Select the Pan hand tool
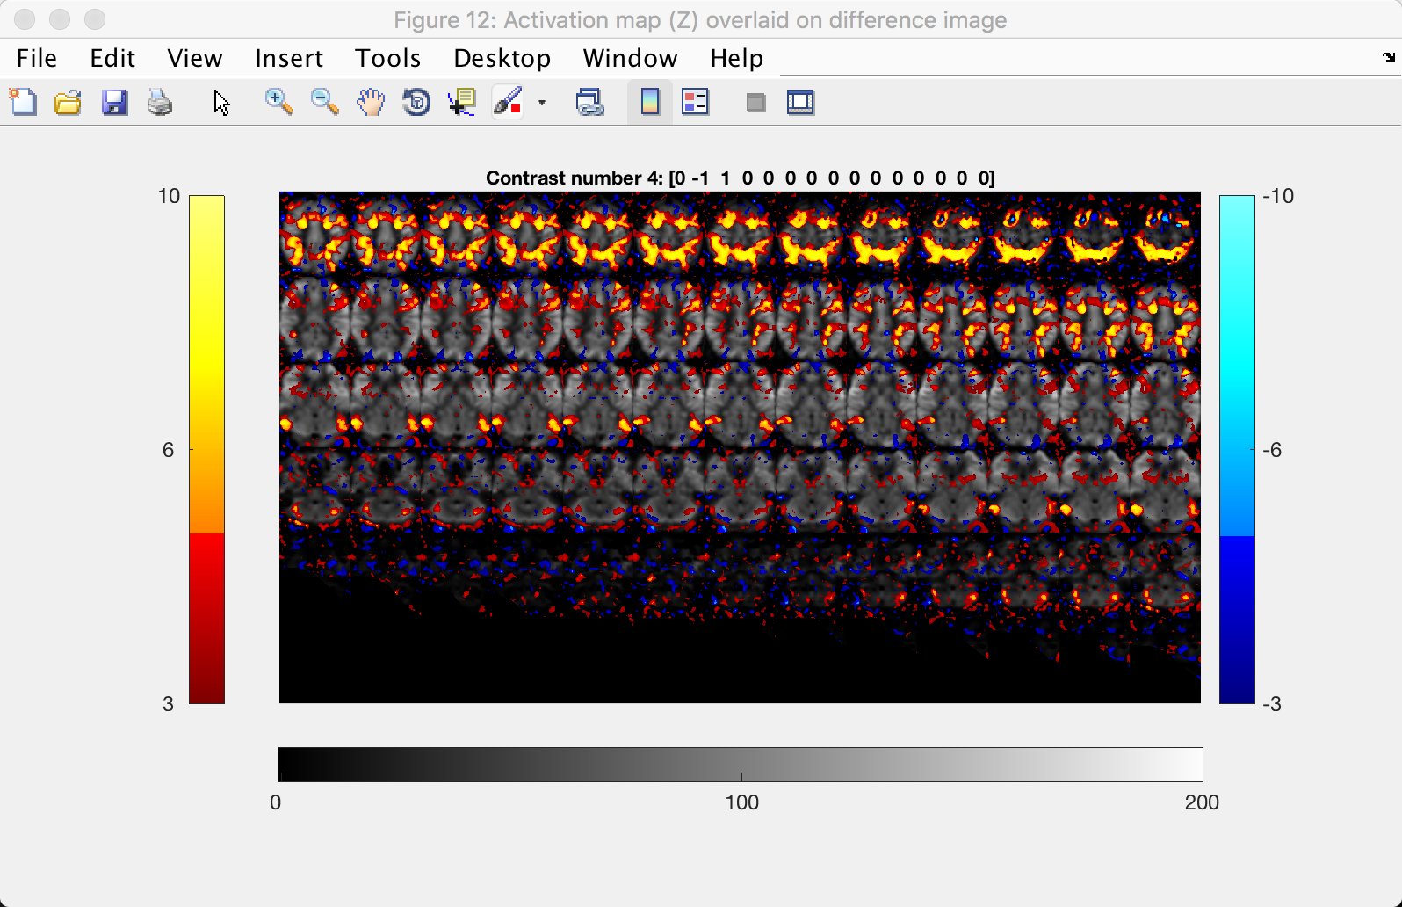 tap(371, 103)
